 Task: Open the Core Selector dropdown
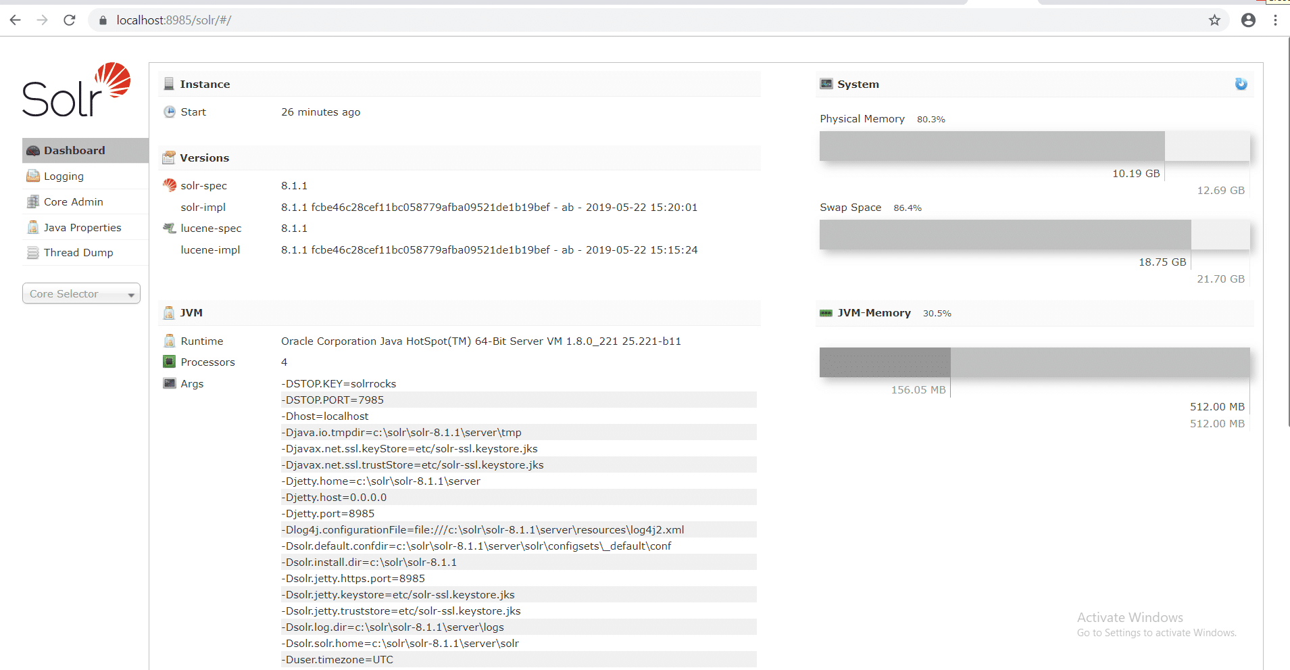click(x=81, y=293)
